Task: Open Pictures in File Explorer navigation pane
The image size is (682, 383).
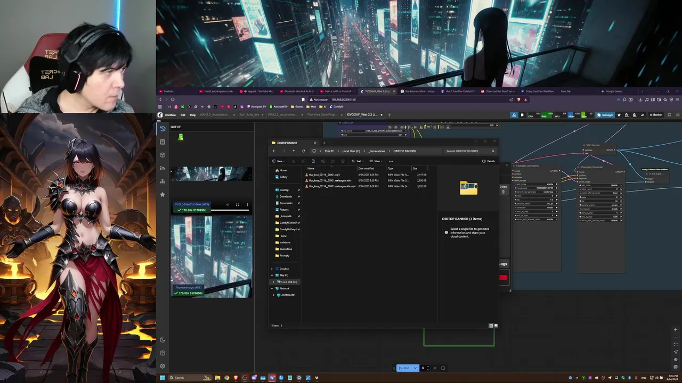Action: [284, 210]
